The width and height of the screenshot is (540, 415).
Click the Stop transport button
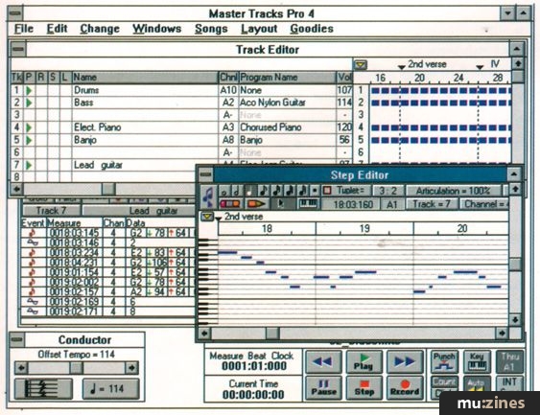pos(364,388)
